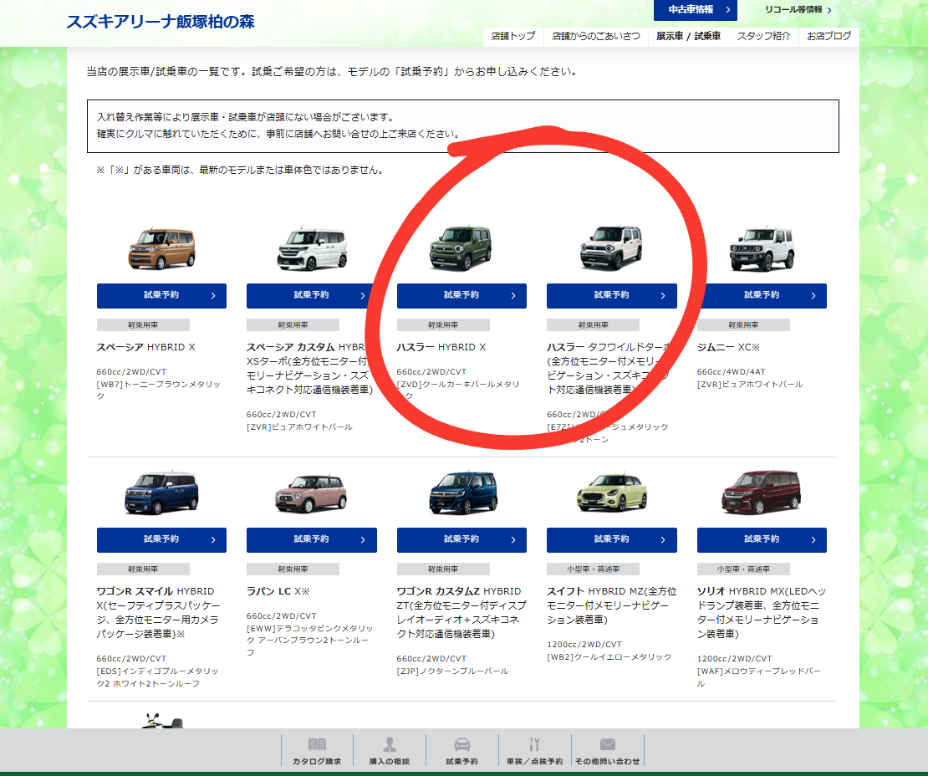
Task: Click 軽乗用車 tag under ジムニー
Action: [x=743, y=325]
